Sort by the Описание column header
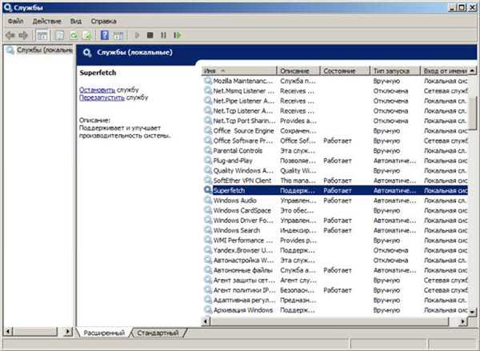 pos(298,71)
